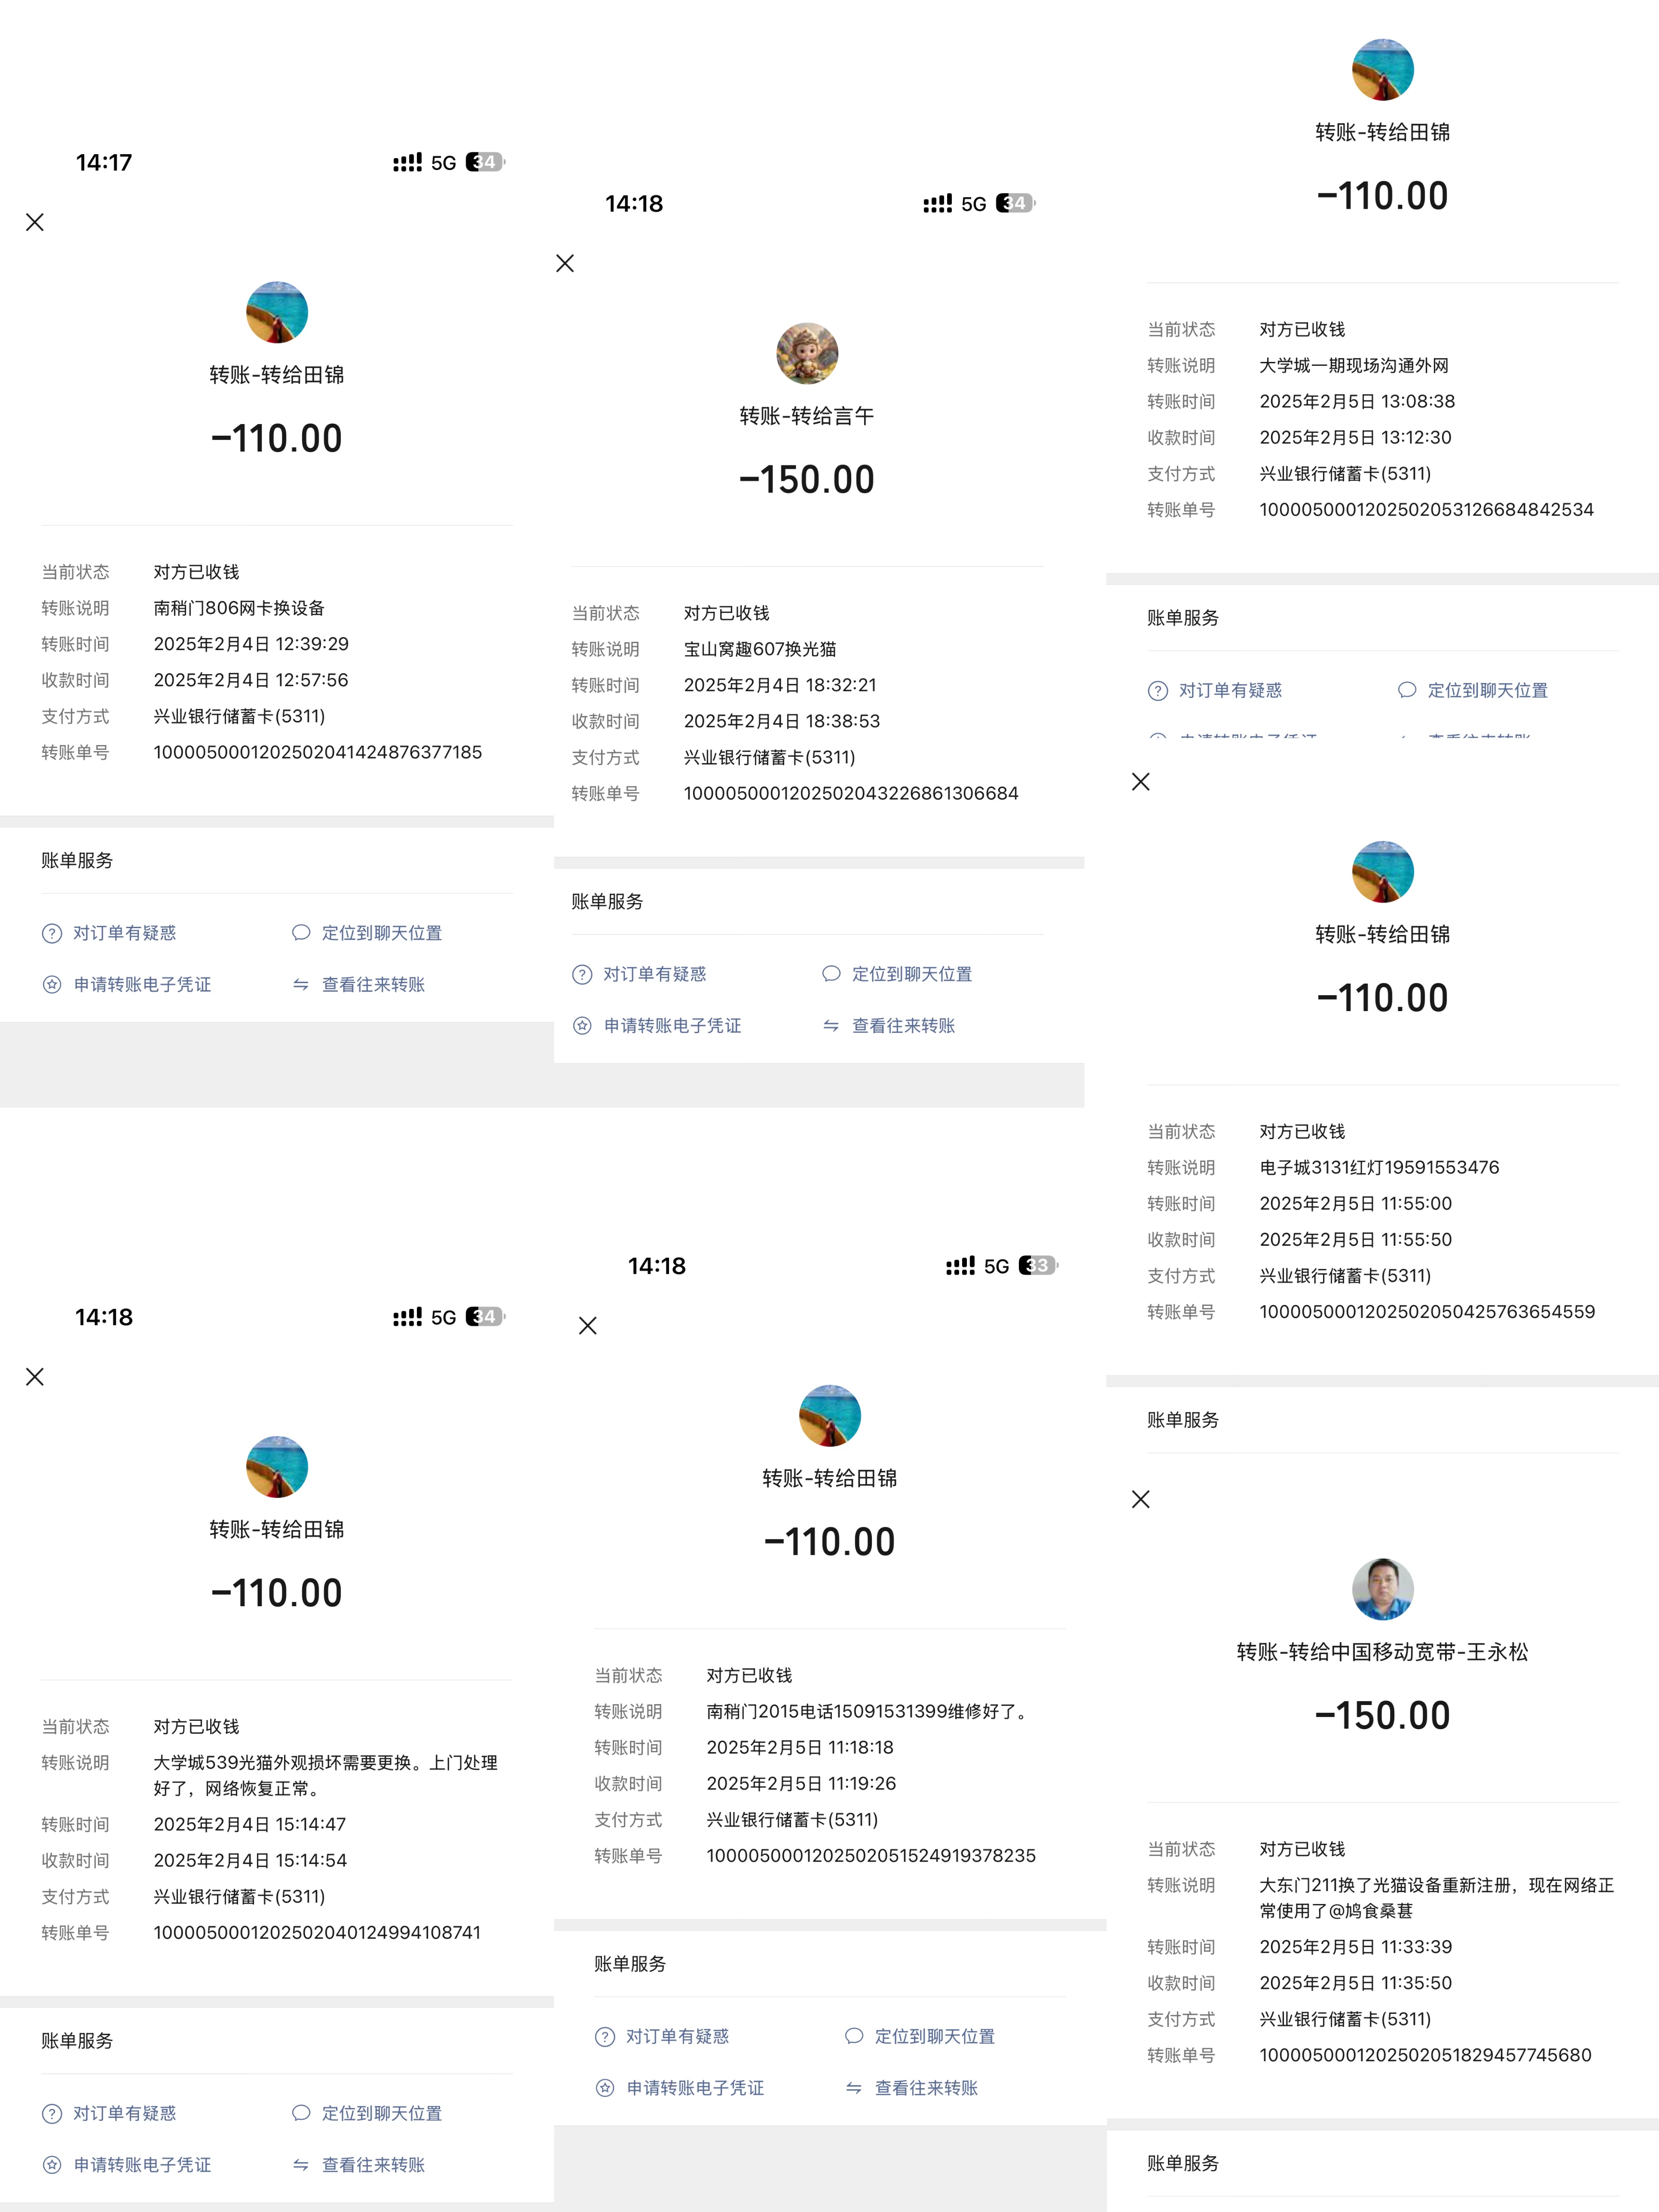Close the 南稍门806网卡换设备 transfer page
Image resolution: width=1659 pixels, height=2212 pixels.
[x=35, y=222]
